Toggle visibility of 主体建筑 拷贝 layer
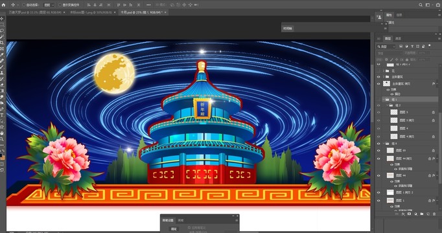Screen dimensions: 442x233 tap(378, 83)
